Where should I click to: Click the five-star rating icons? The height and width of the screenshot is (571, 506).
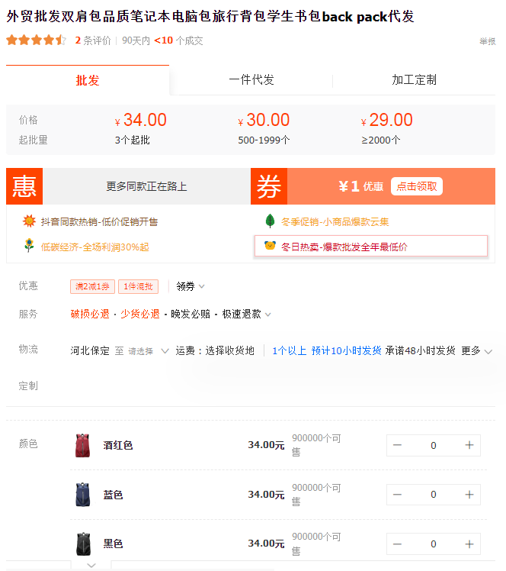click(x=37, y=40)
